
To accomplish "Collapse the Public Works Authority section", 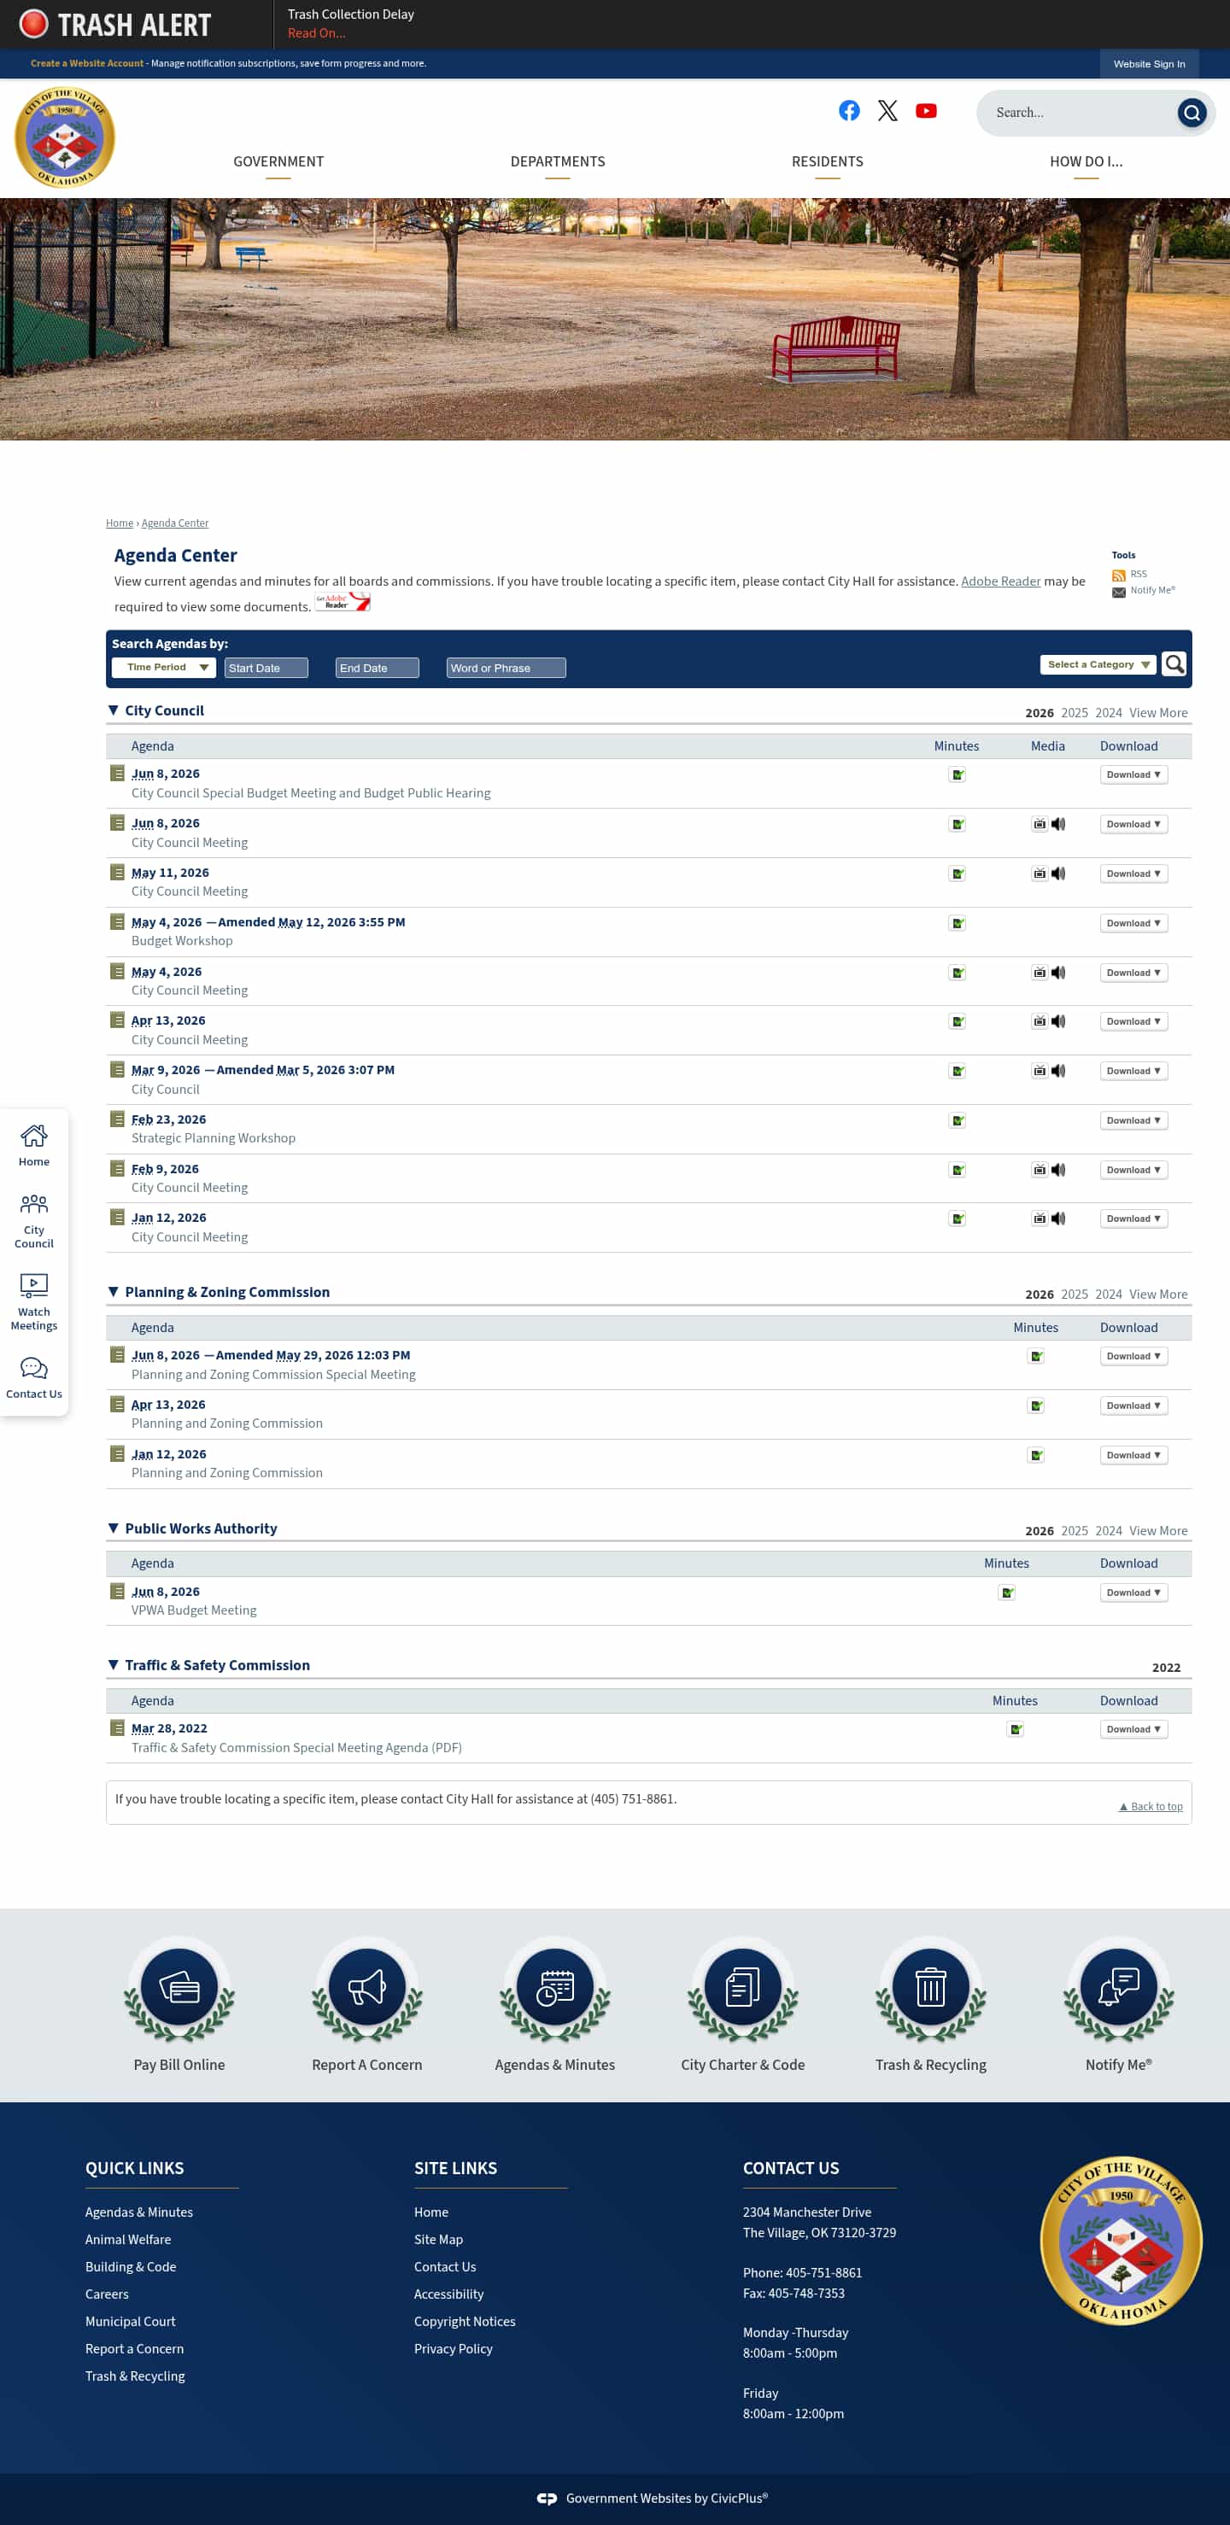I will [113, 1527].
